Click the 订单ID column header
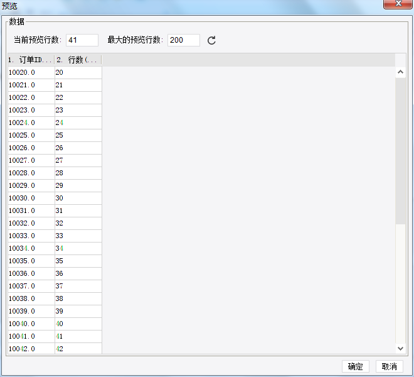The image size is (414, 377). [x=31, y=60]
